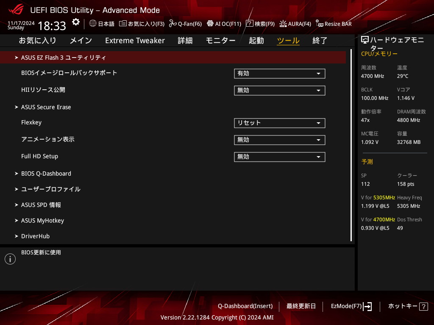Click the 29°C temperature value

[403, 76]
